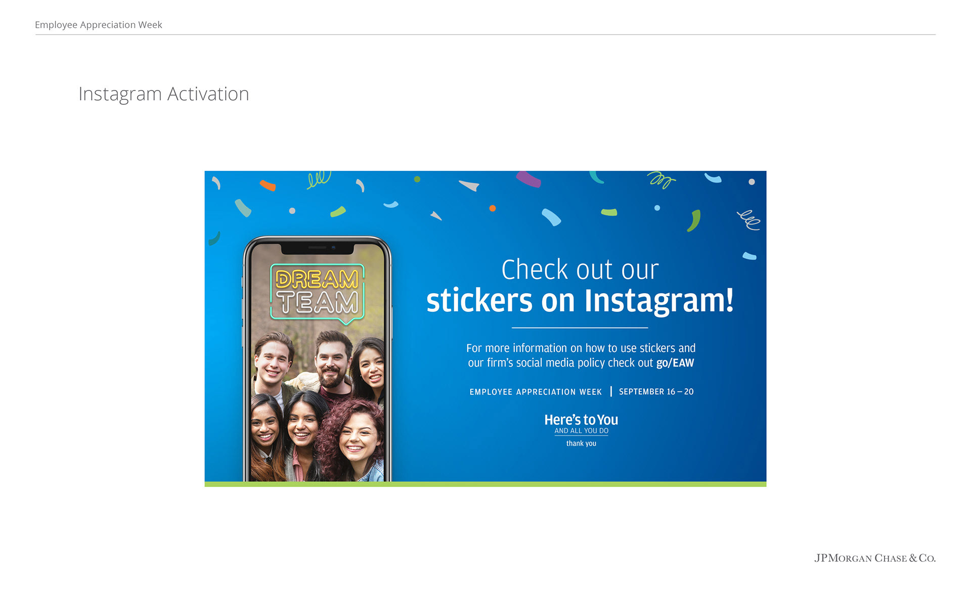Image resolution: width=971 pixels, height=589 pixels.
Task: Click the go/EAW link text
Action: pyautogui.click(x=675, y=363)
